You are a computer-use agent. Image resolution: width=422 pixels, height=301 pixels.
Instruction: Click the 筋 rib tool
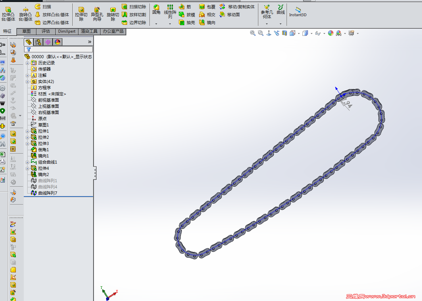pos(185,7)
